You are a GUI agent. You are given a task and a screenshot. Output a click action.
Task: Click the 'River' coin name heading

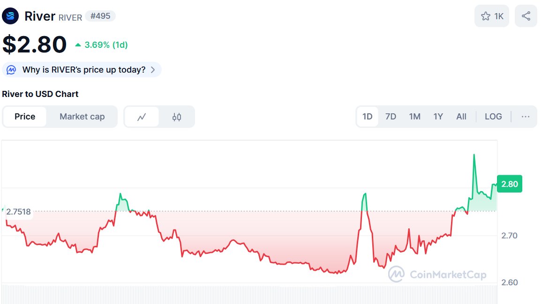pyautogui.click(x=40, y=16)
